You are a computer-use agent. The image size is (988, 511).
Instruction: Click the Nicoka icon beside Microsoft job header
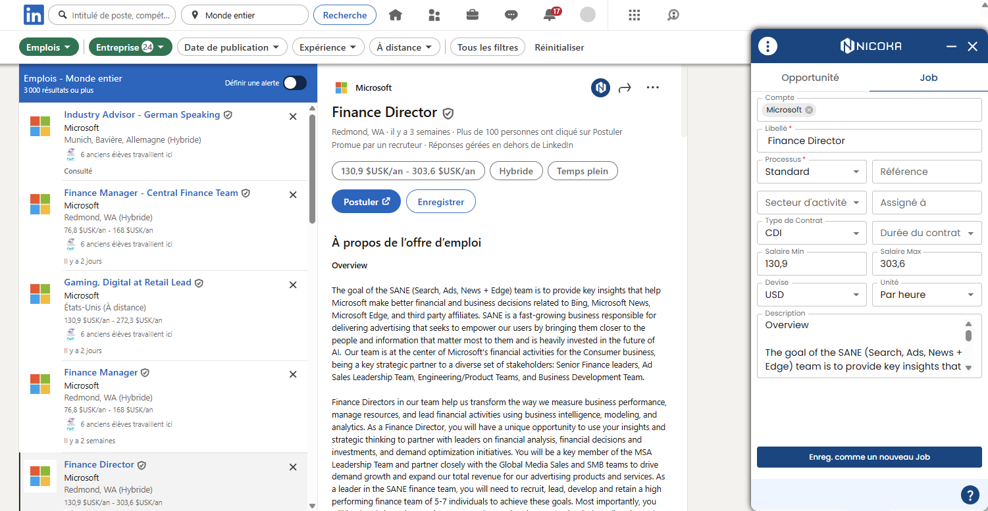600,87
